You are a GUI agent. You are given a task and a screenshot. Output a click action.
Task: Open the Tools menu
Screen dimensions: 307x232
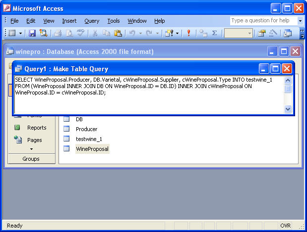tap(114, 21)
